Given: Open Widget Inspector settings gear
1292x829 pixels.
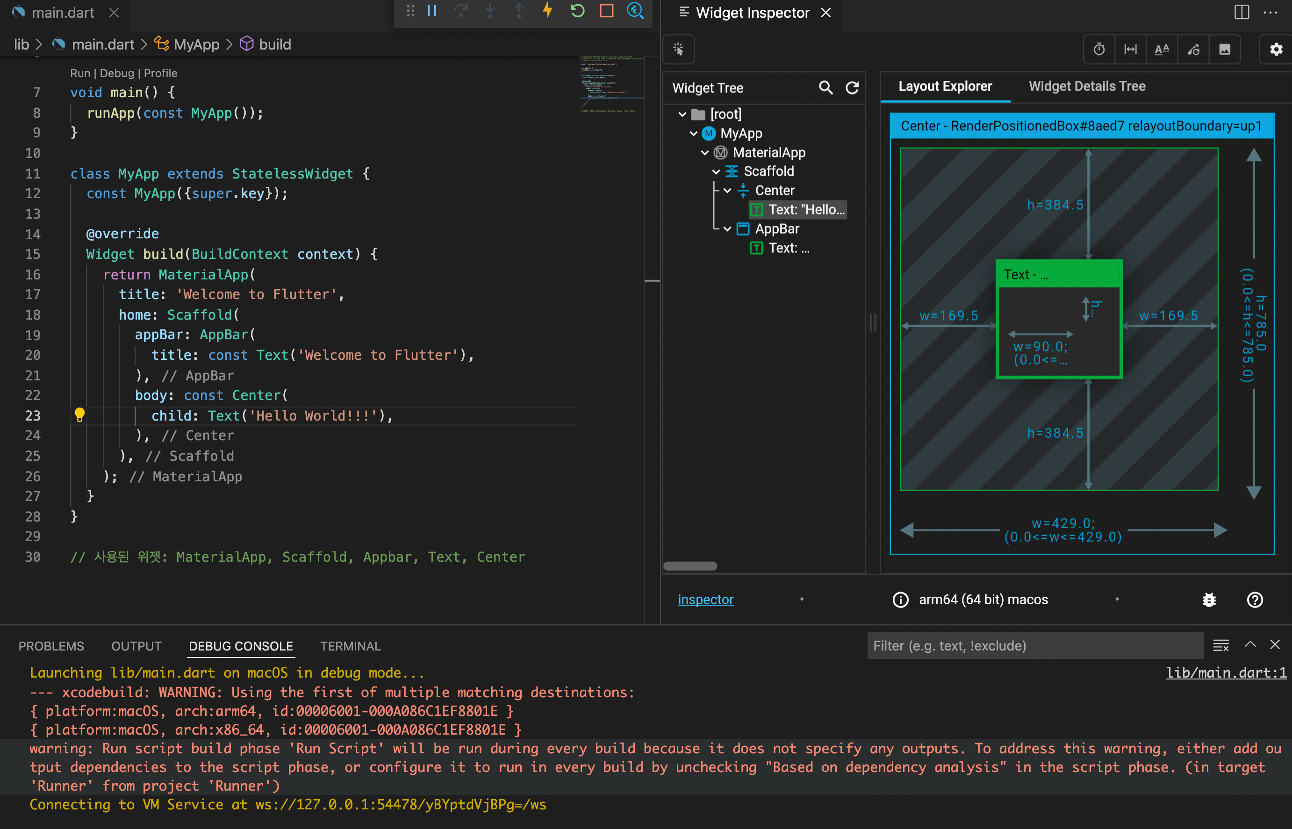Looking at the screenshot, I should (1276, 50).
